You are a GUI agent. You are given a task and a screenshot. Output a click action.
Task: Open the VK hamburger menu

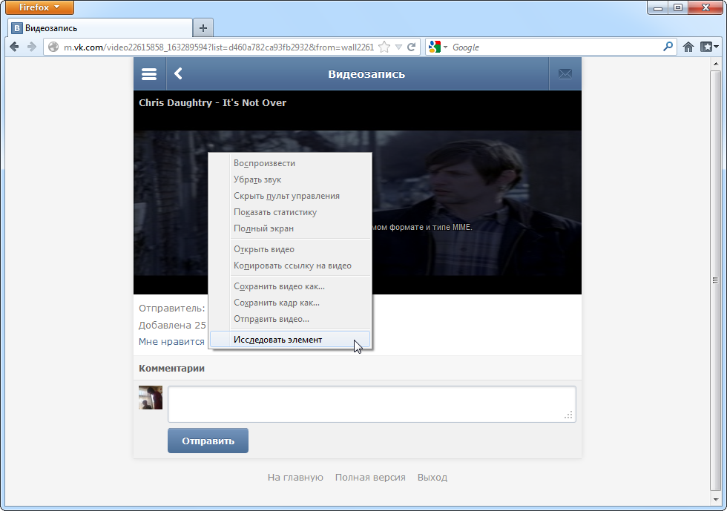pos(149,74)
